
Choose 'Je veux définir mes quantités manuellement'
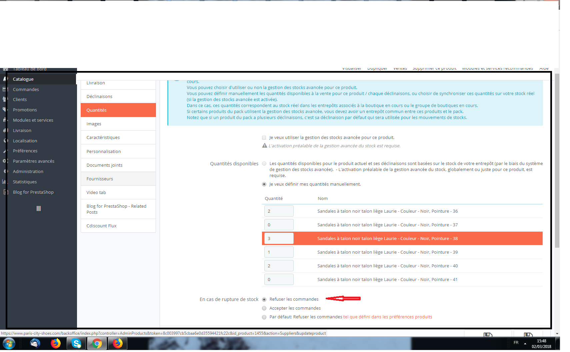pos(264,184)
